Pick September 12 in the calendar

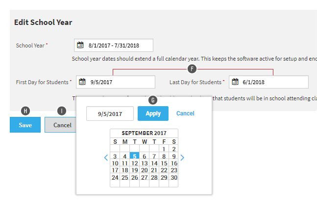[134, 163]
